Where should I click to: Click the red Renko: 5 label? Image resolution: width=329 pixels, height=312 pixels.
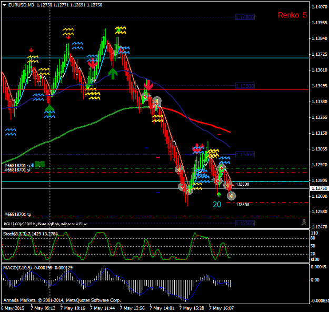pyautogui.click(x=292, y=15)
